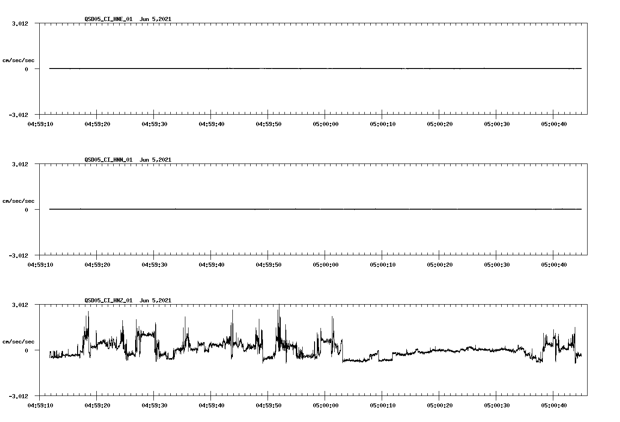Click the QSD05_CI_HNZ_01 Jun 5,2021 plot title
Image resolution: width=620 pixels, height=422 pixels.
pyautogui.click(x=128, y=301)
